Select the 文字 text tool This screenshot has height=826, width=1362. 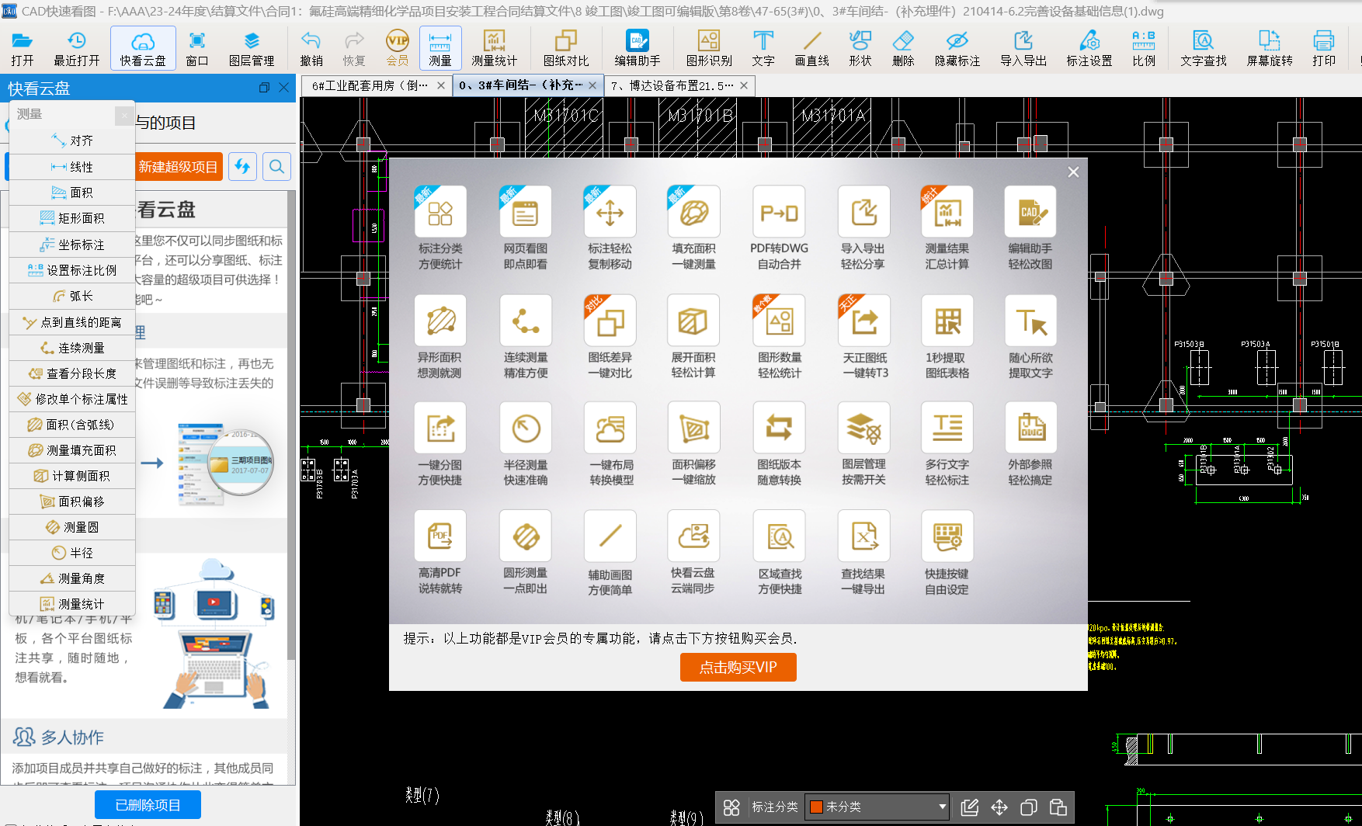pyautogui.click(x=763, y=48)
